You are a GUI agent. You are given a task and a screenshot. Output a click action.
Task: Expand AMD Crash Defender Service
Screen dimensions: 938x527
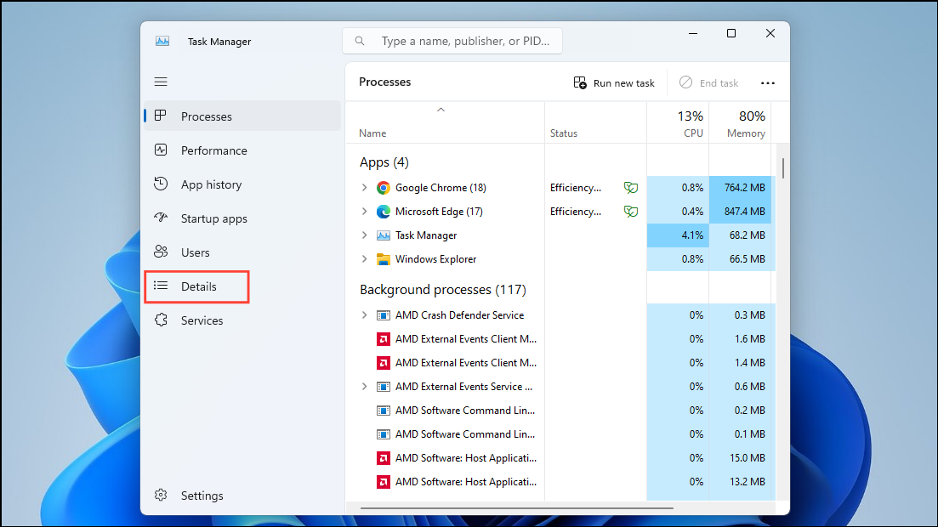pyautogui.click(x=365, y=314)
